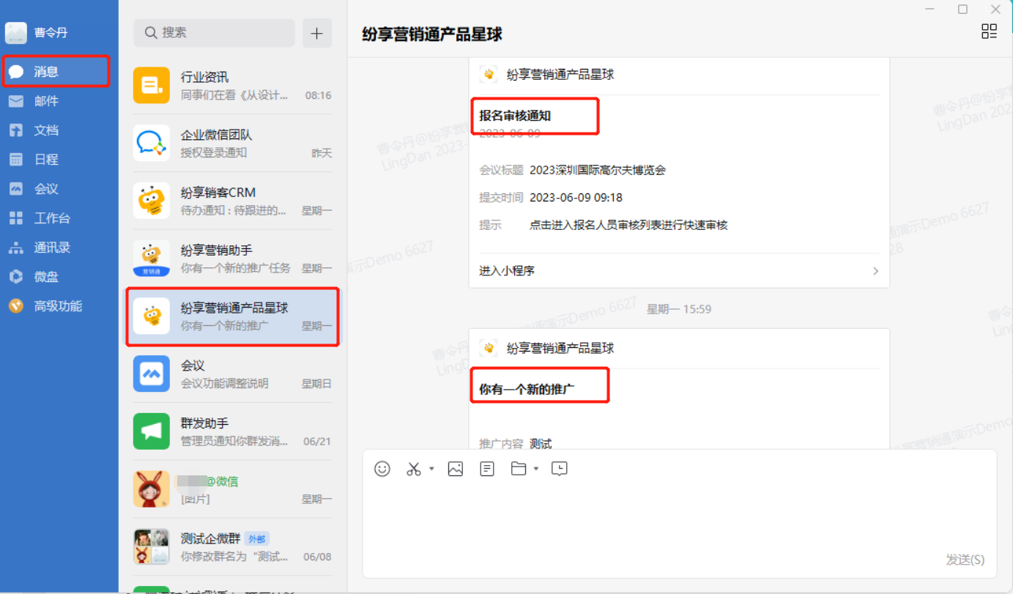Open the 群发助手 conversation

click(x=232, y=432)
